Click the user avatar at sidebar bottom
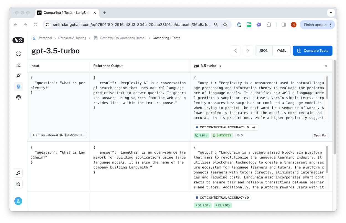 click(18, 201)
